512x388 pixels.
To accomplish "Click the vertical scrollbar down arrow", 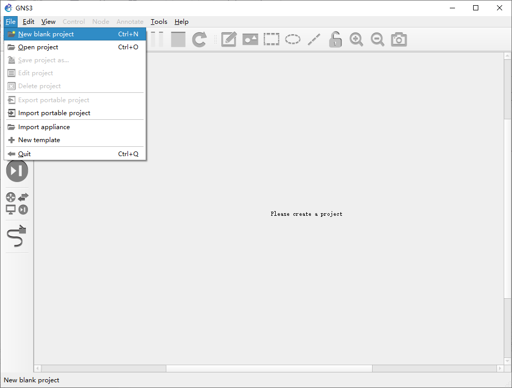I will point(507,361).
